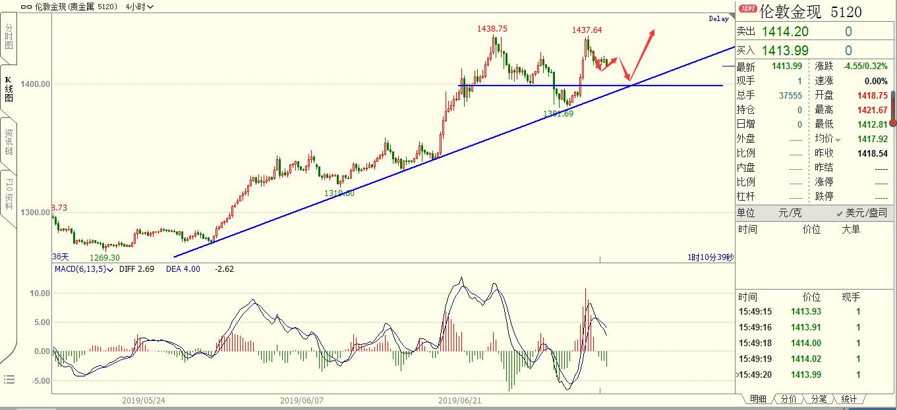Viewport: 897px width, 410px height.
Task: Switch to the 统计 bottom tab
Action: click(x=849, y=399)
